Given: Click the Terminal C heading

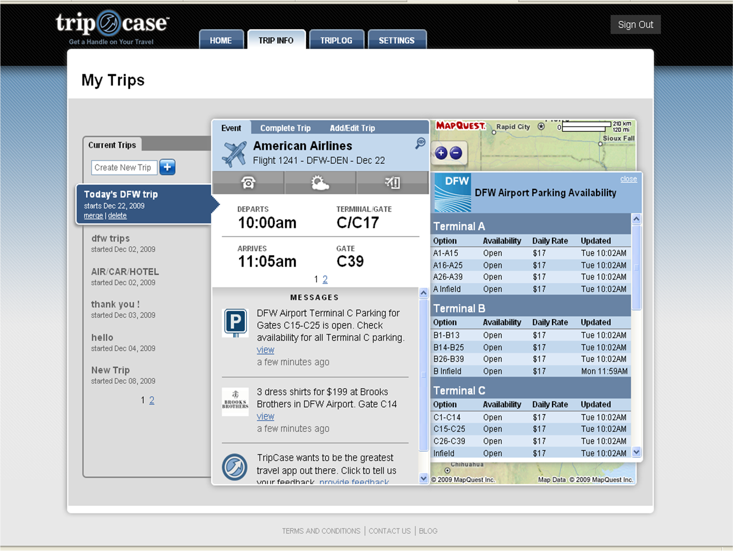Looking at the screenshot, I should click(459, 391).
